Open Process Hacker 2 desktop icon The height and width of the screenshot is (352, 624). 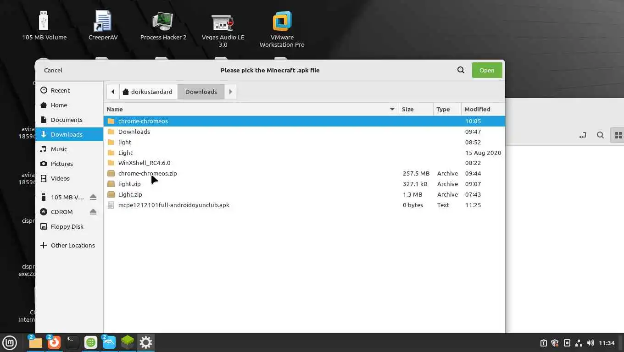coord(163,25)
